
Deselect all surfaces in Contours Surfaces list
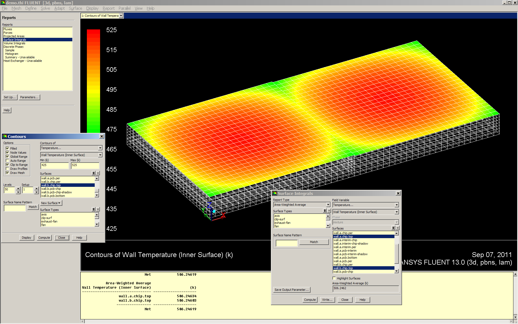[x=98, y=173]
